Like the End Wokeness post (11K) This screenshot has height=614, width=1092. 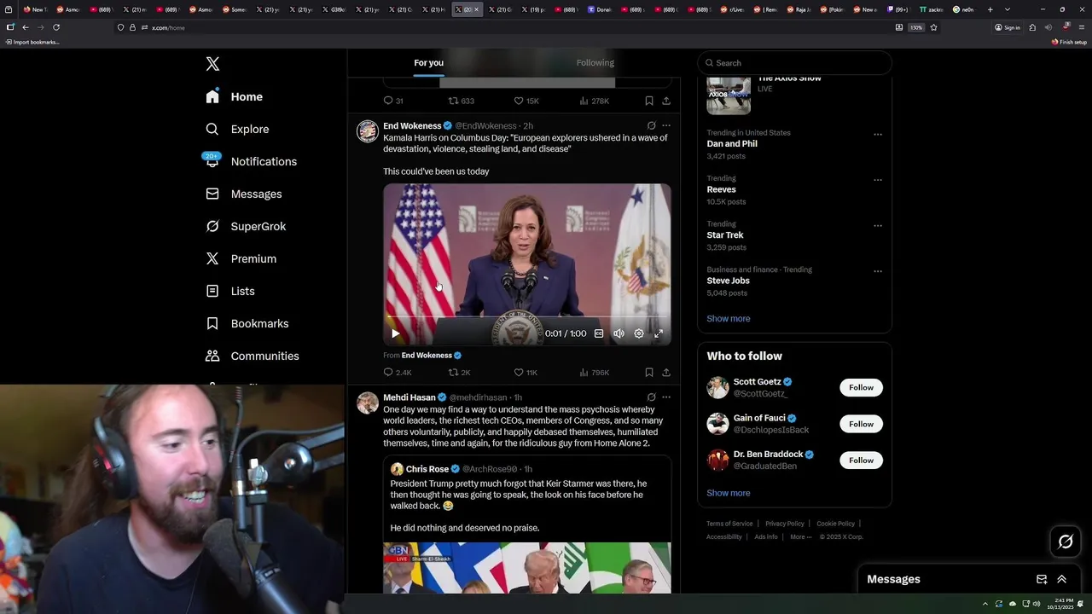click(526, 373)
